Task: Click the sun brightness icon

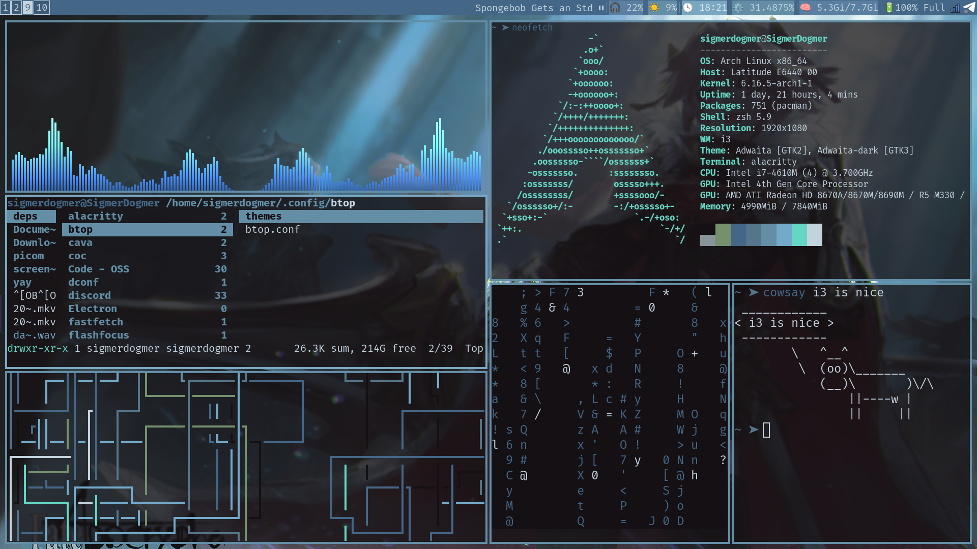Action: coord(654,8)
